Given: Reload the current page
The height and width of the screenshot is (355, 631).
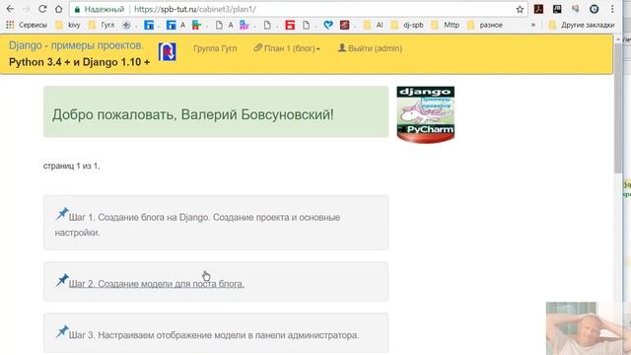Looking at the screenshot, I should pyautogui.click(x=42, y=9).
